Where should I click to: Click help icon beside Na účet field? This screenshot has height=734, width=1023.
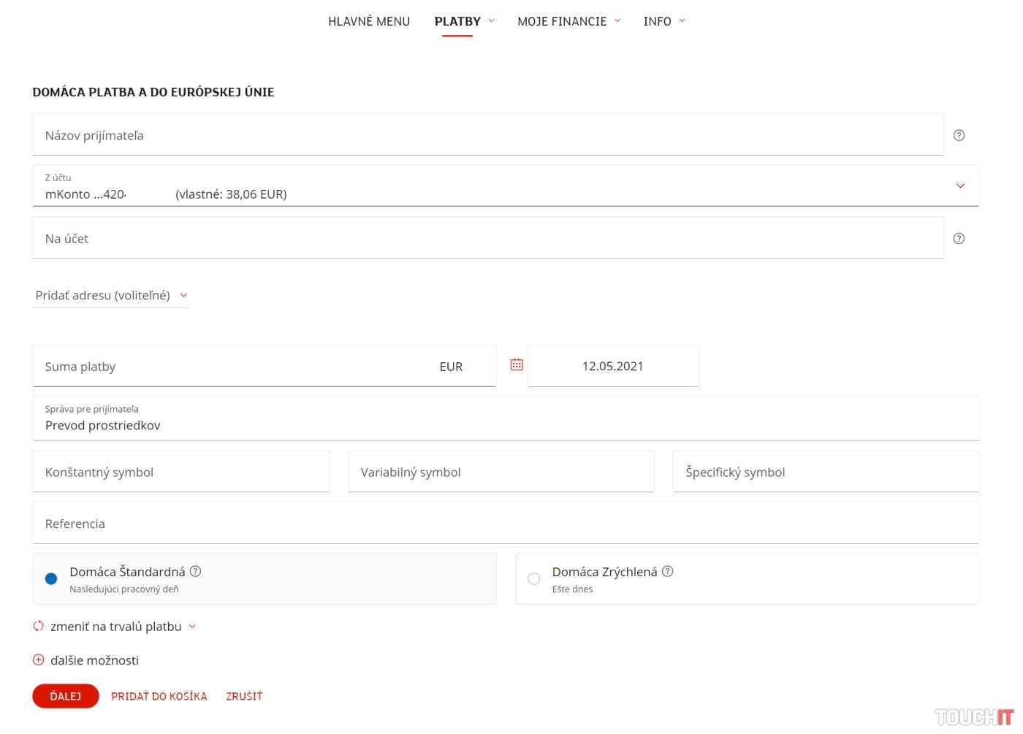959,238
